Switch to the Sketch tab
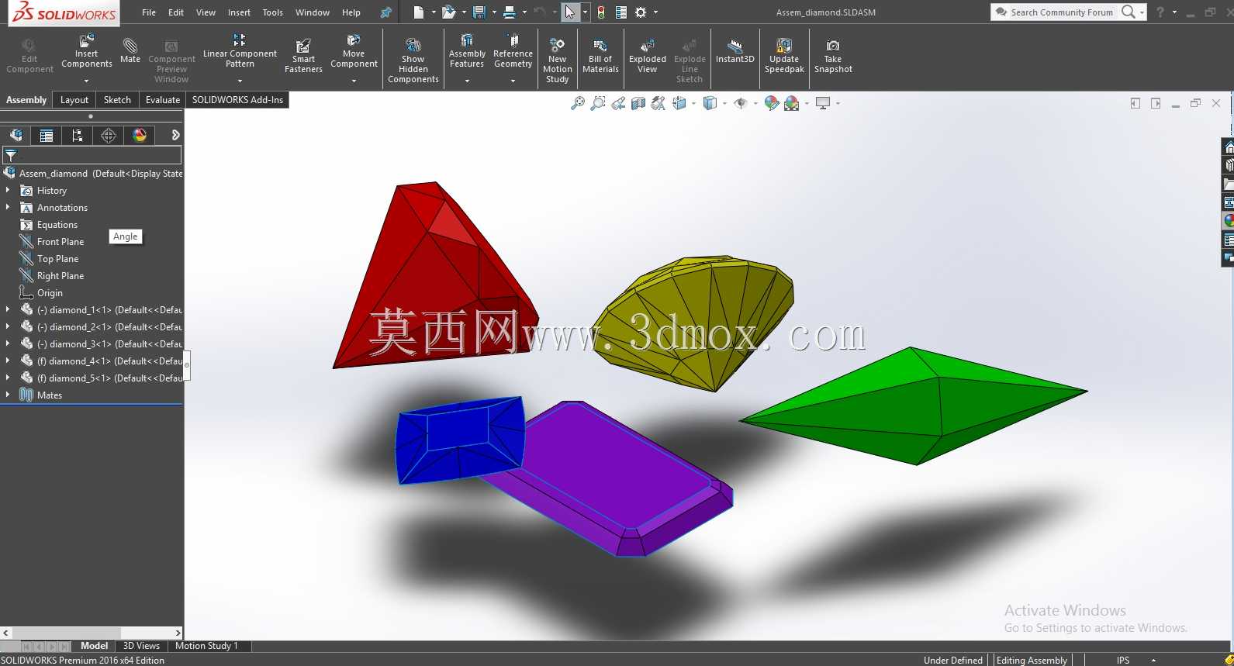 [117, 100]
